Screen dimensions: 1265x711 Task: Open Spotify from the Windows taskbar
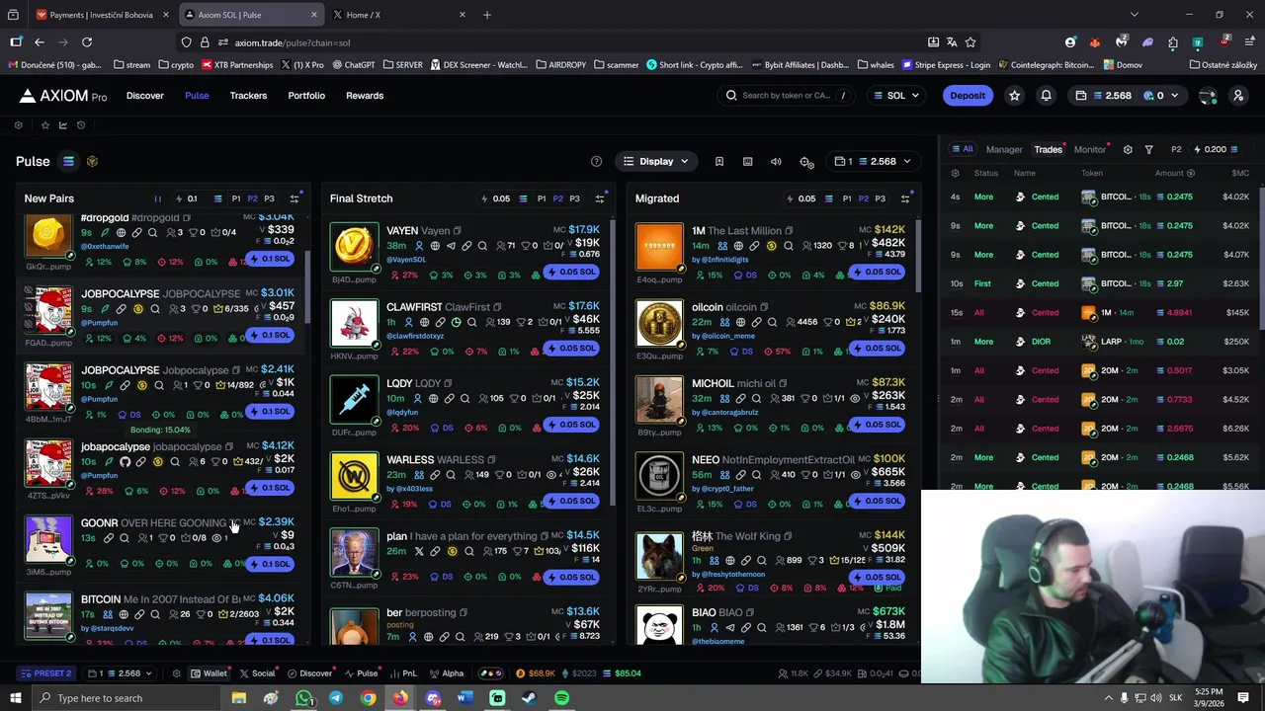561,698
